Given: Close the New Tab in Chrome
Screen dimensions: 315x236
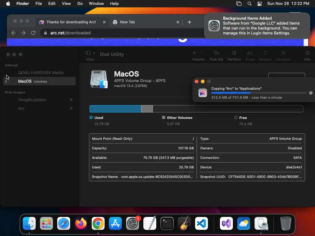Looking at the screenshot, I should point(178,22).
